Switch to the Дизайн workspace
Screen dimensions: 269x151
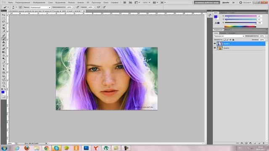click(226, 3)
